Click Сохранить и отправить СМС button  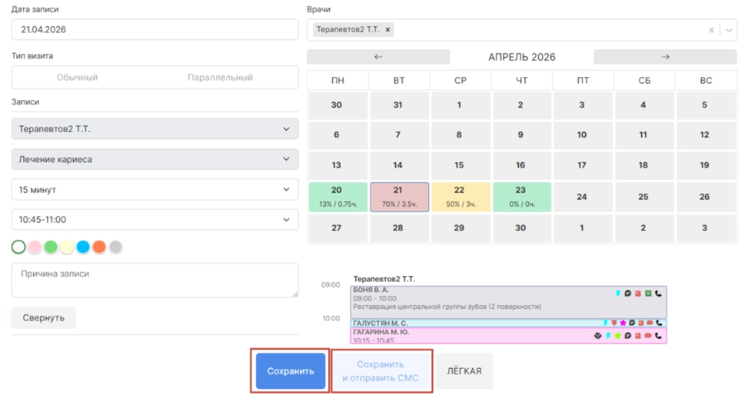(x=382, y=371)
